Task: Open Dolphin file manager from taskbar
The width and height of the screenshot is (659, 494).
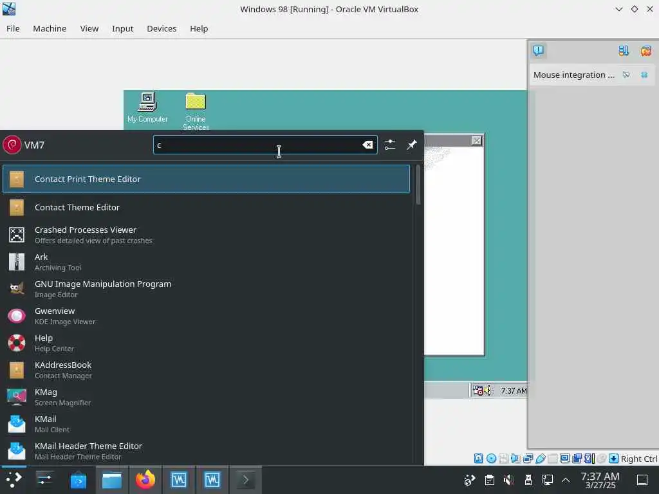Action: 112,480
